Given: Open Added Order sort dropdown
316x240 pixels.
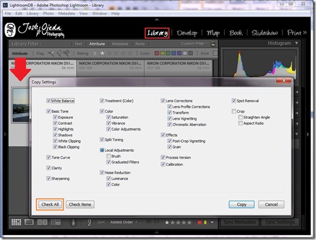Looking at the screenshot, I should tap(124, 222).
